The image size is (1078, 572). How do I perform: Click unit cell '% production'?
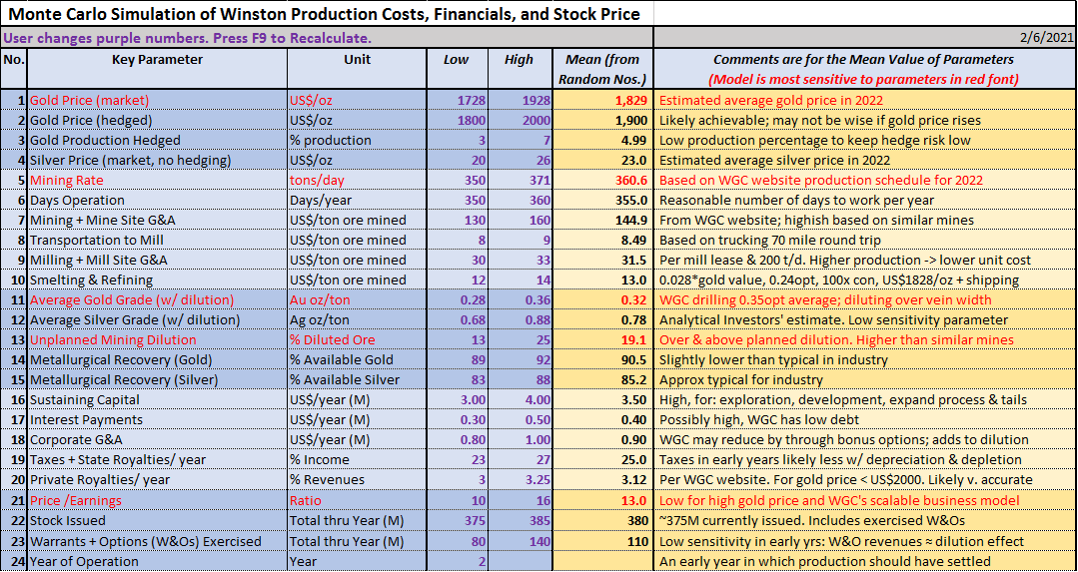(357, 140)
